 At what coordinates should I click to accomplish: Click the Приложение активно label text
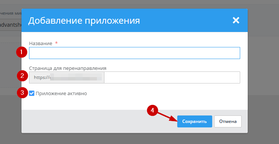[61, 94]
